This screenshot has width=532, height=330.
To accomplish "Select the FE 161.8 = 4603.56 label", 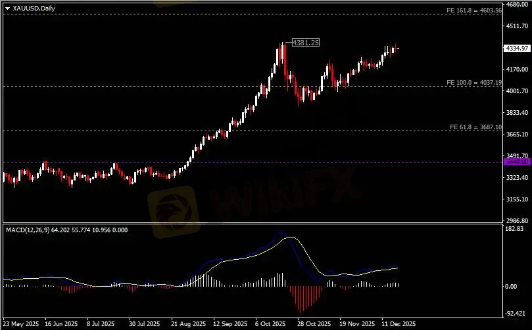I will [x=474, y=10].
